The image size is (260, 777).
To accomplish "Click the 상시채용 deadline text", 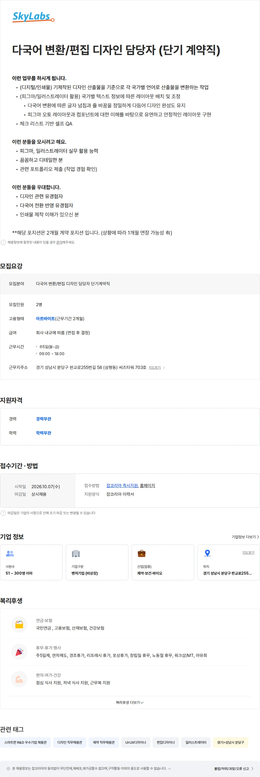I will 39,494.
